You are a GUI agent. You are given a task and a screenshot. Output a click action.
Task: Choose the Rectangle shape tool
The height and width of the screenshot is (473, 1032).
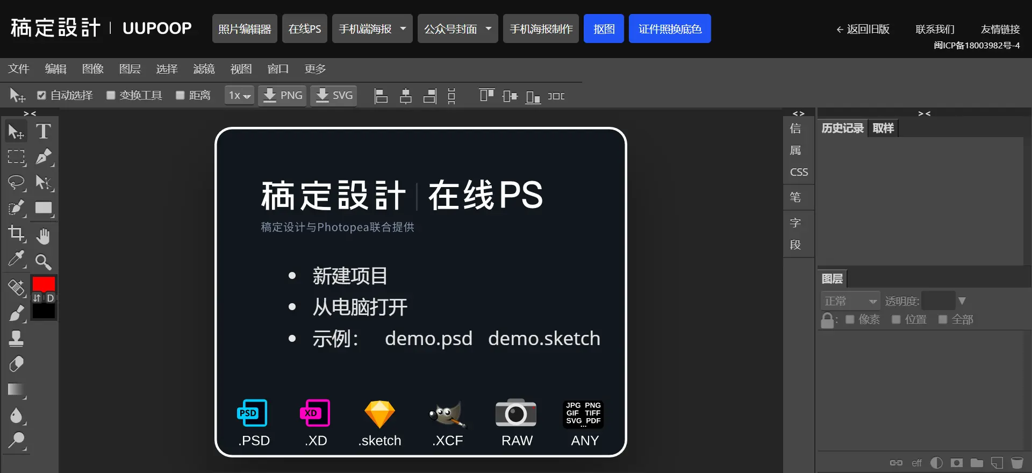pyautogui.click(x=44, y=209)
